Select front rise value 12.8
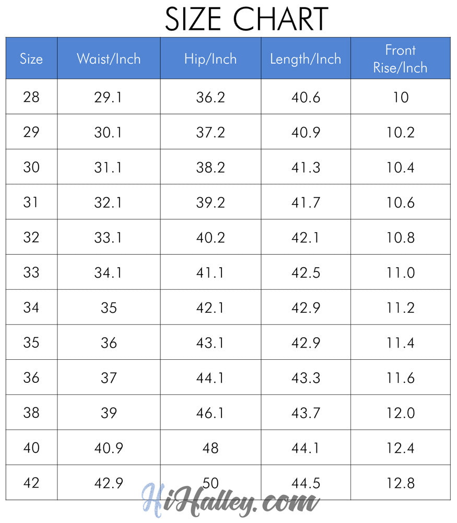Viewport: 457px width, 523px height. click(401, 483)
